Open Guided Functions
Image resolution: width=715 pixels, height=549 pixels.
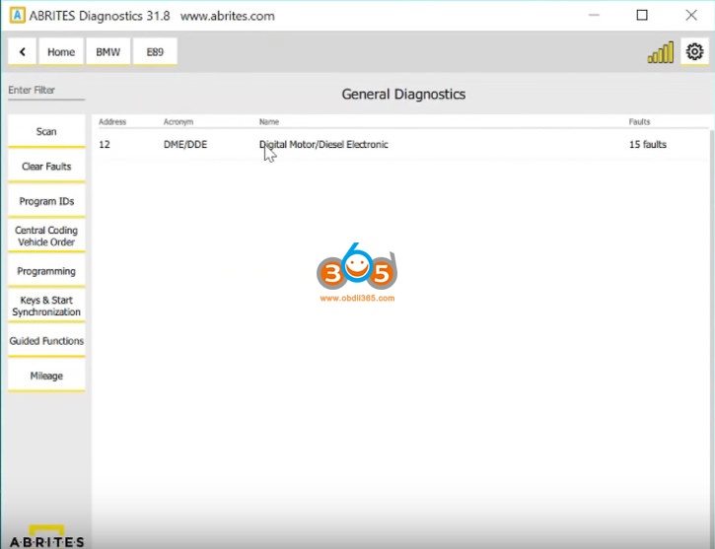coord(46,341)
